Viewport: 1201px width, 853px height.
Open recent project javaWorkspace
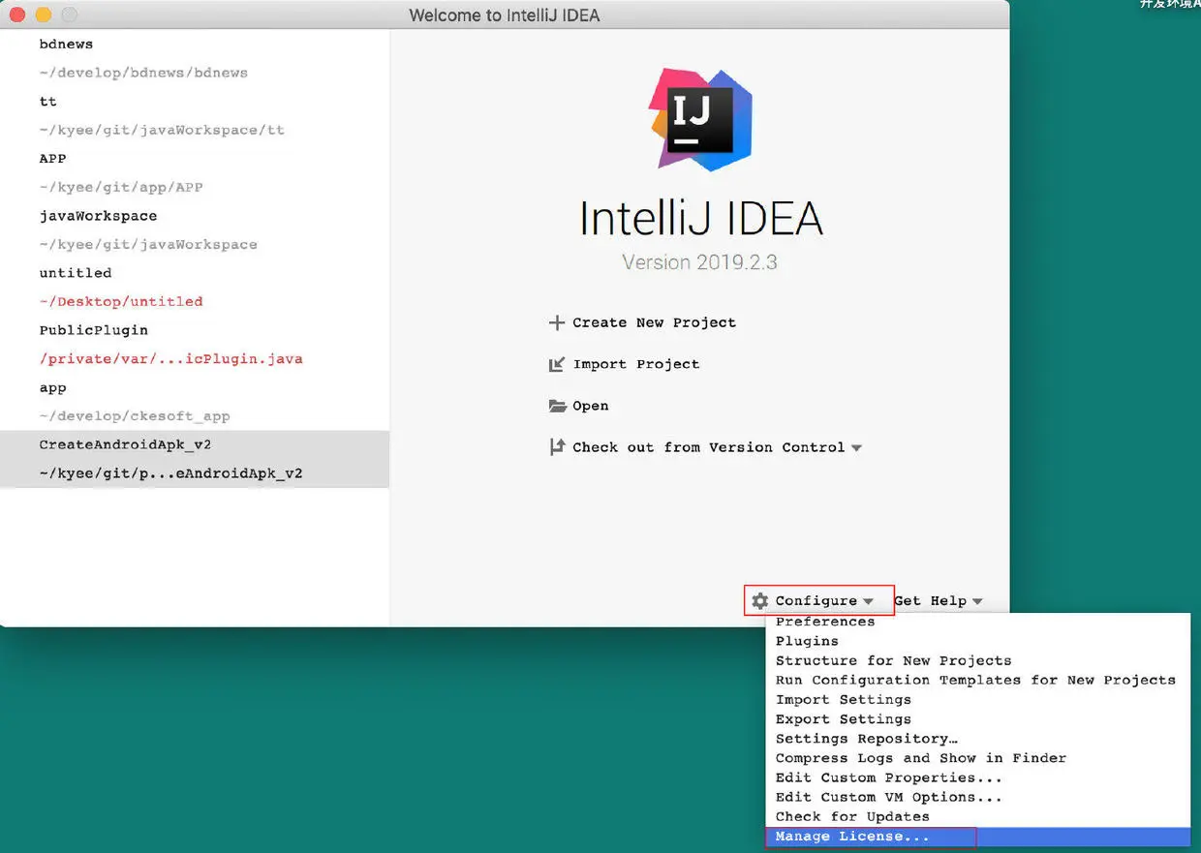point(98,215)
